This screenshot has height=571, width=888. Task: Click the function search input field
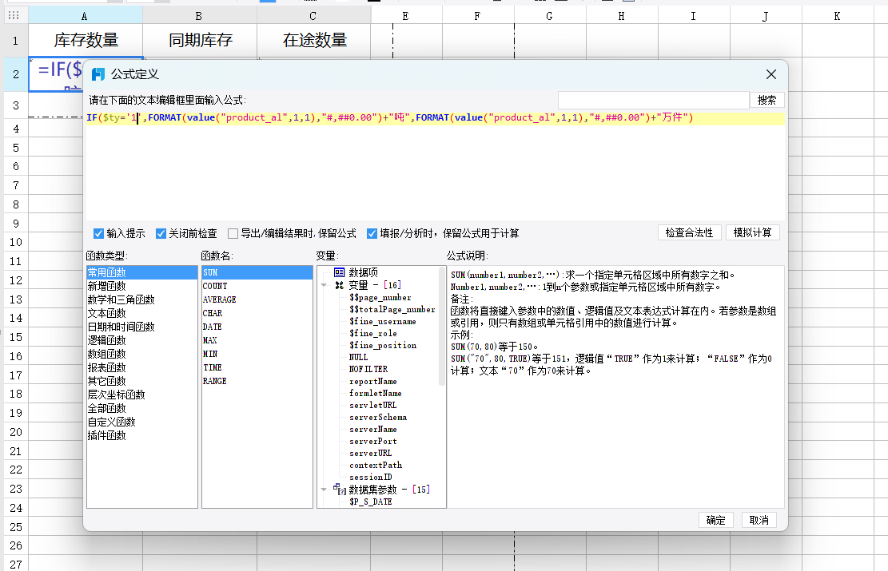653,100
